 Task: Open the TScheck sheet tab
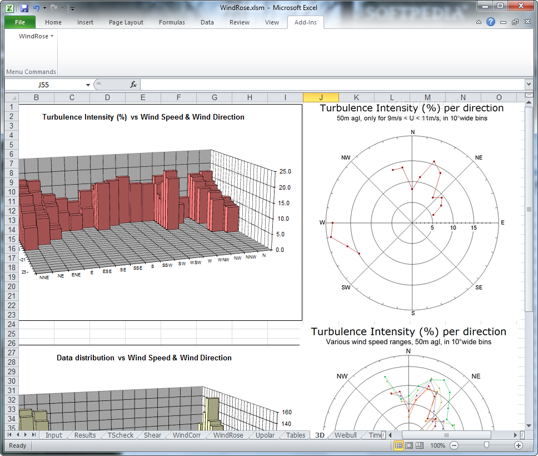(x=121, y=435)
